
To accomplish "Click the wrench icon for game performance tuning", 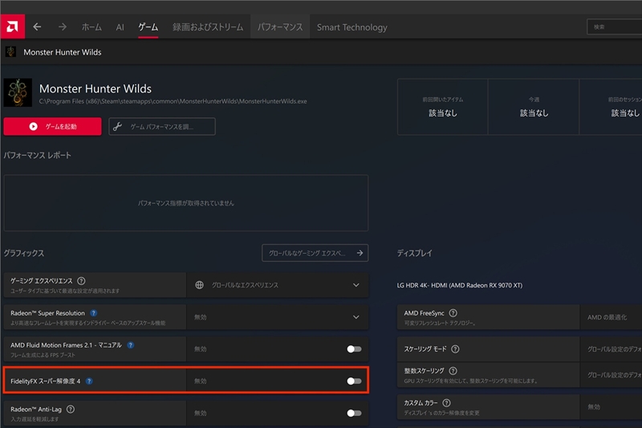I will pyautogui.click(x=118, y=127).
